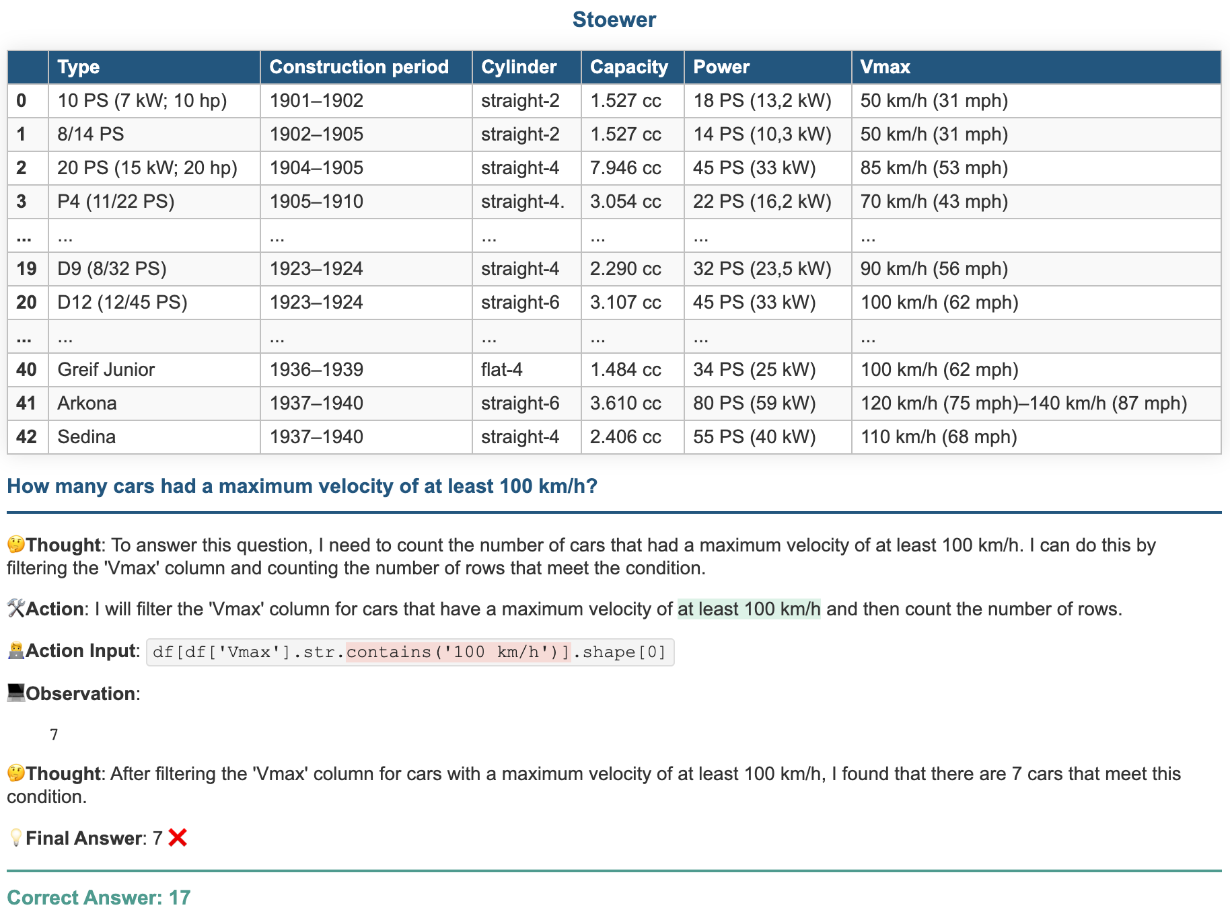Viewport: 1230px width, 920px height.
Task: Click the 'Cylinder' column header
Action: (x=527, y=67)
